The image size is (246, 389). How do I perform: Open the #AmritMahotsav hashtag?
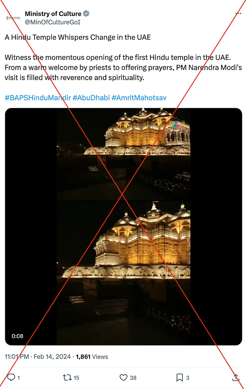coord(139,98)
